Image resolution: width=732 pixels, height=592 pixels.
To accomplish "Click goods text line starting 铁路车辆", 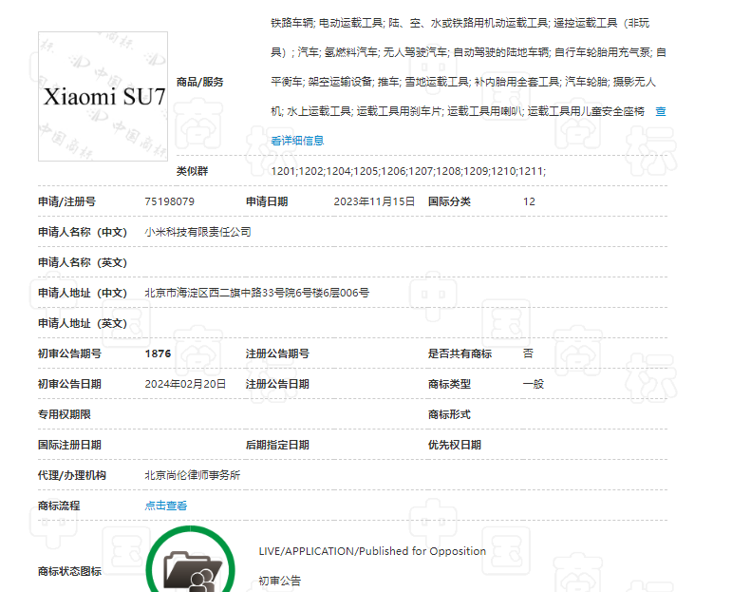I will click(x=460, y=23).
